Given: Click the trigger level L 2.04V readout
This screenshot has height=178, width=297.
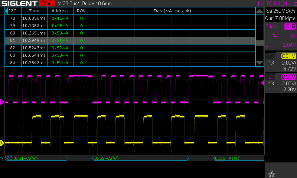Looking at the screenshot, I should point(280,45).
